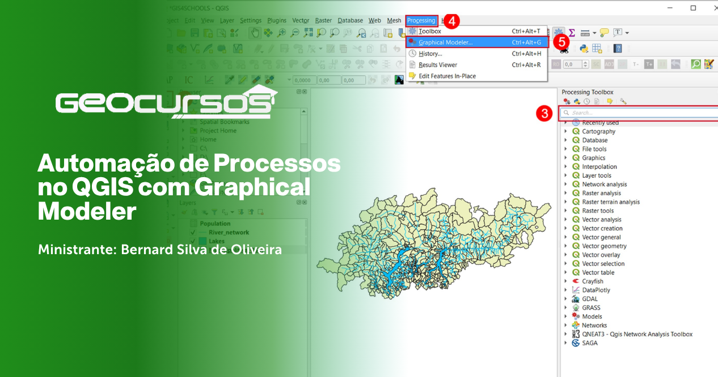Viewport: 718px width, 377px height.
Task: Open the Python console icon in Processing Toolbox
Action: click(x=576, y=101)
